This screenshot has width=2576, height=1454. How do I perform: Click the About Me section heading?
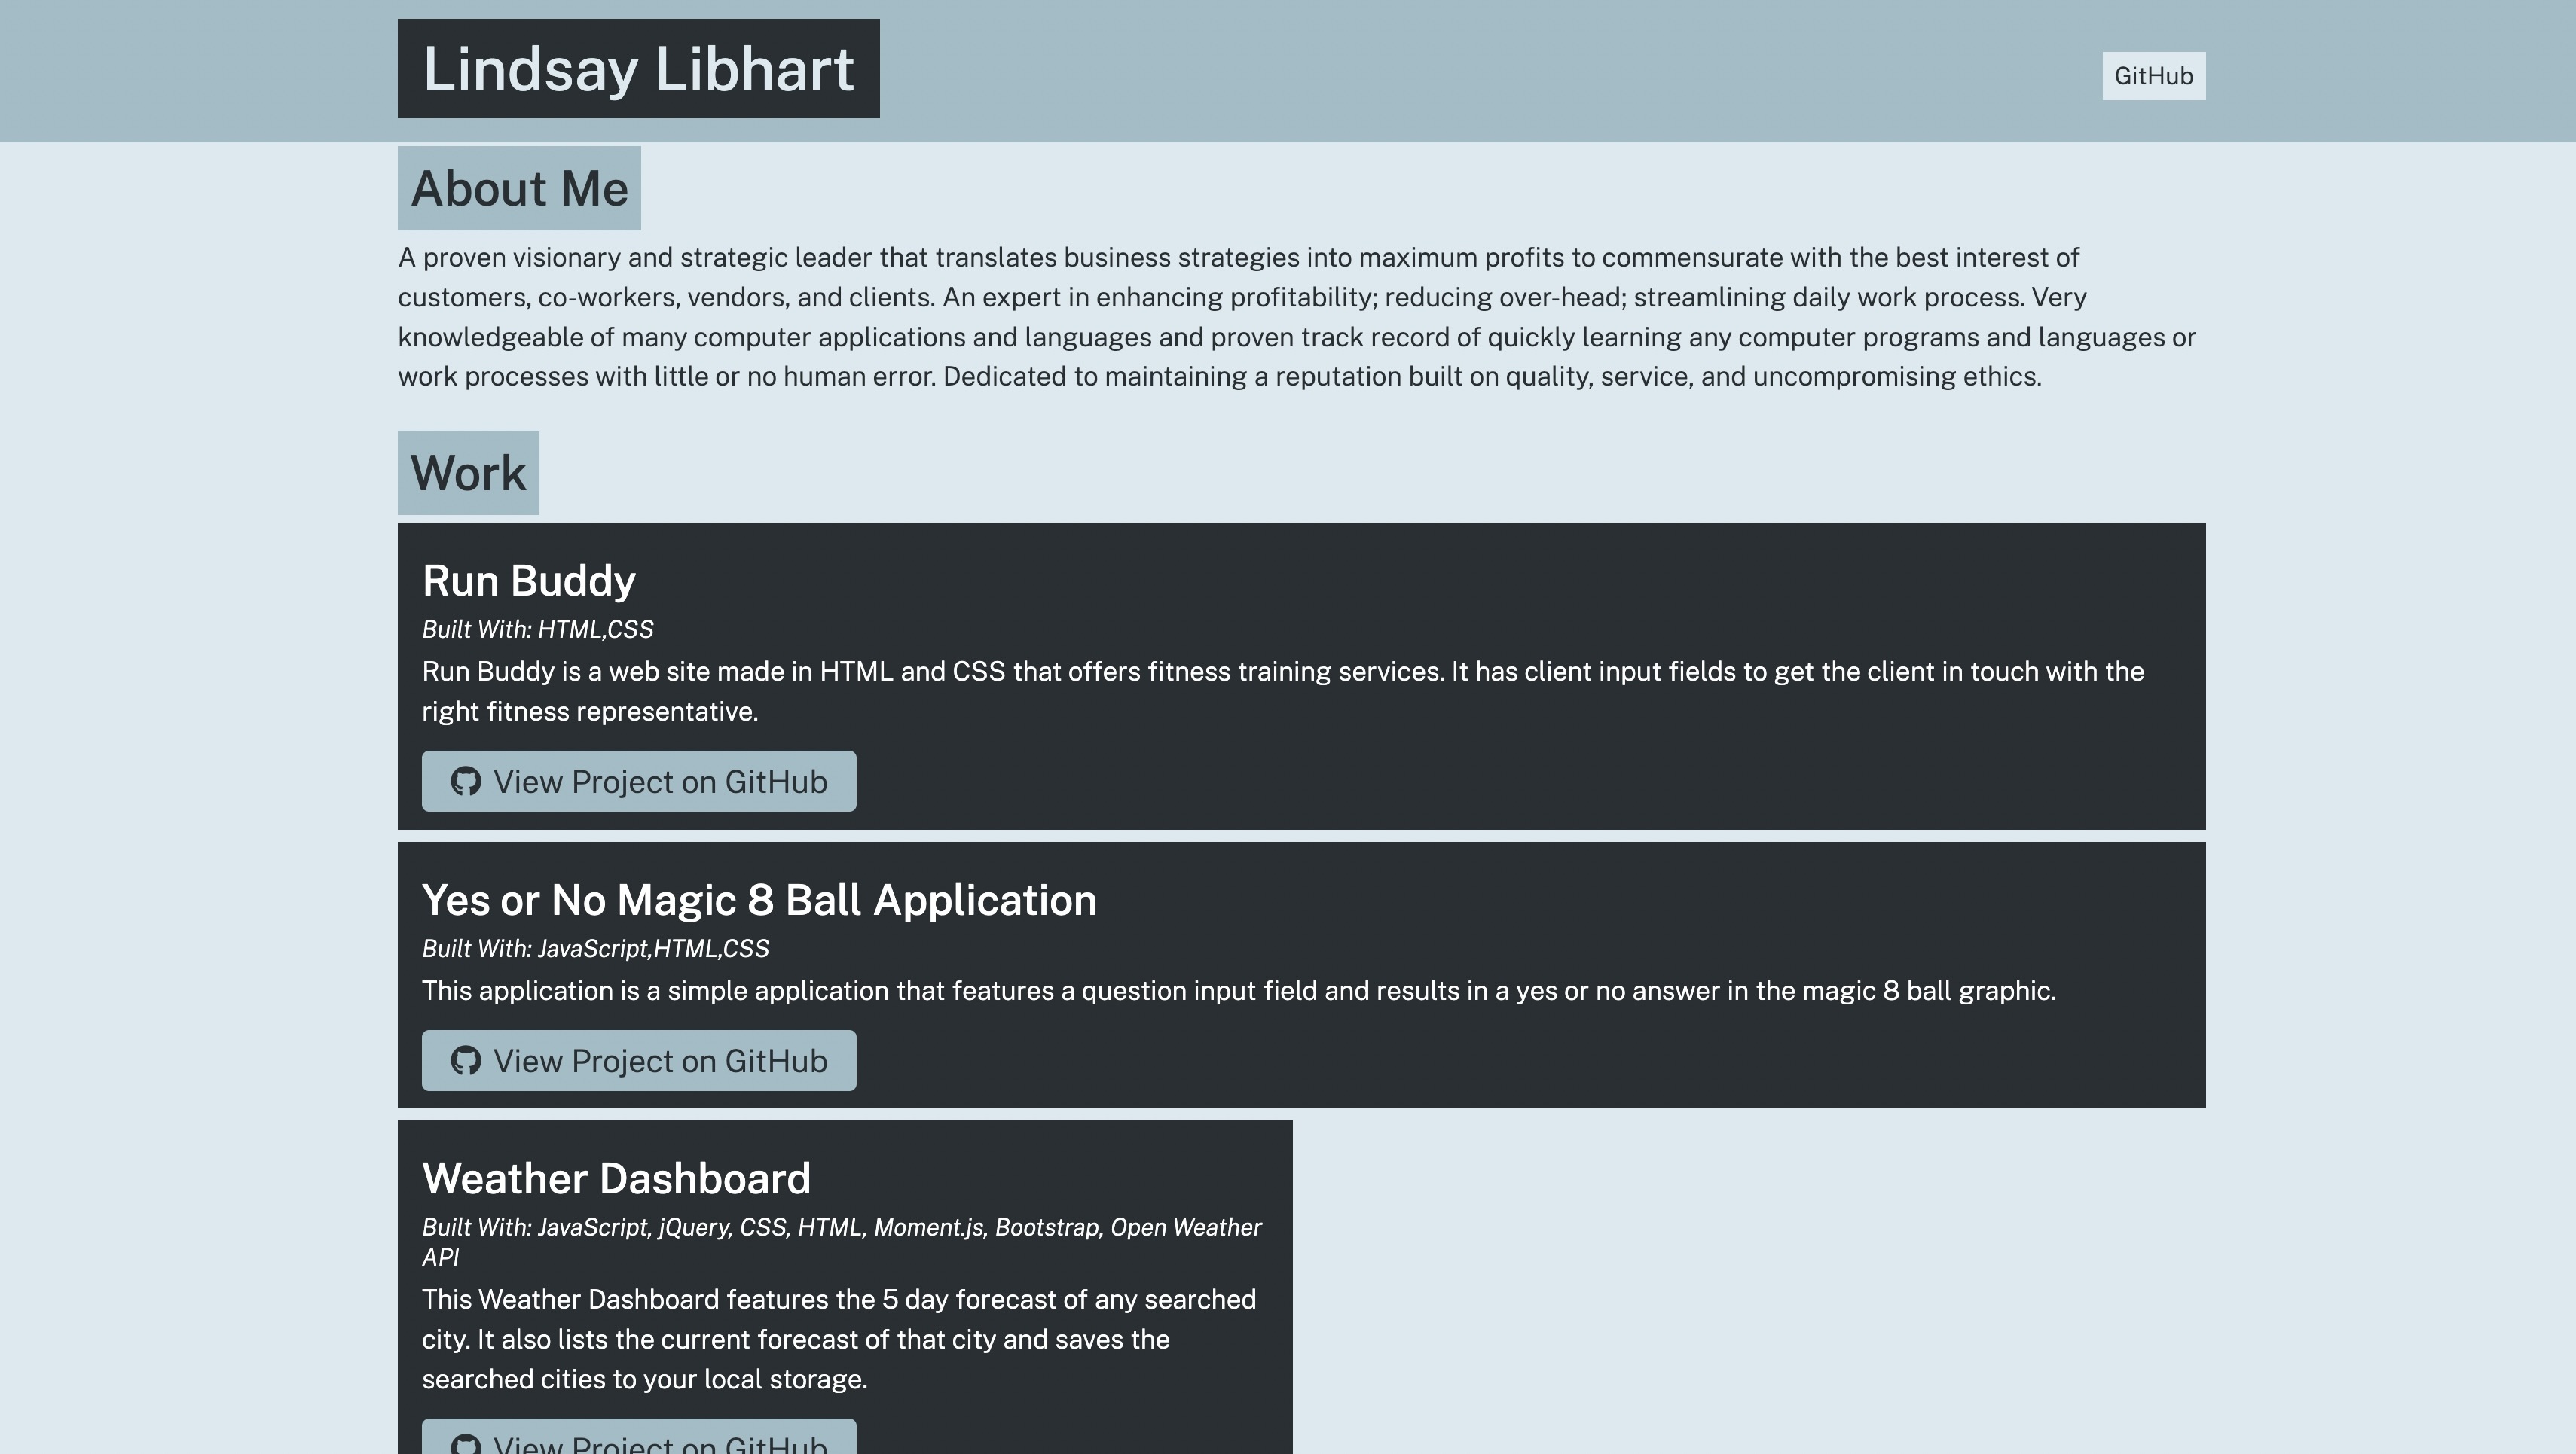click(519, 189)
